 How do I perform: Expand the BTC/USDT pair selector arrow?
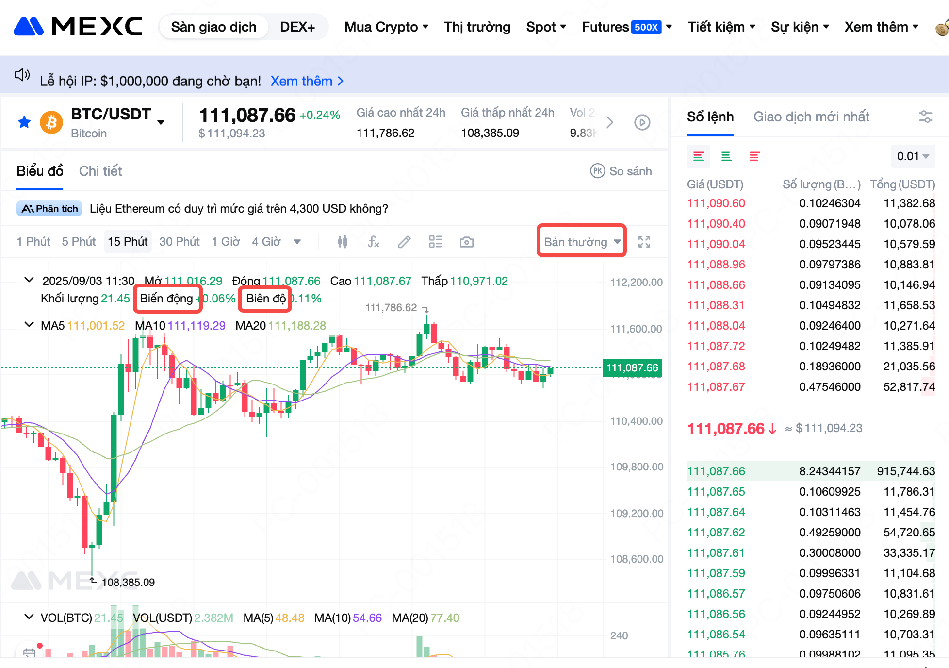(x=161, y=122)
